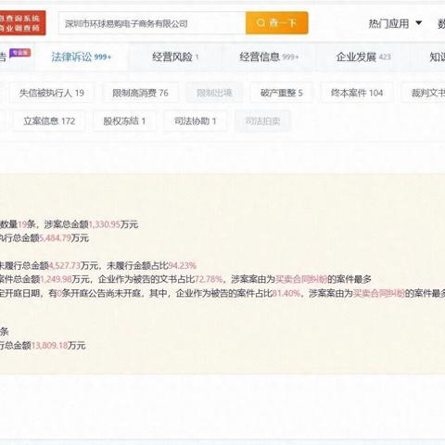Switch to the 企业发展 423 tab
The width and height of the screenshot is (445, 445).
(363, 57)
